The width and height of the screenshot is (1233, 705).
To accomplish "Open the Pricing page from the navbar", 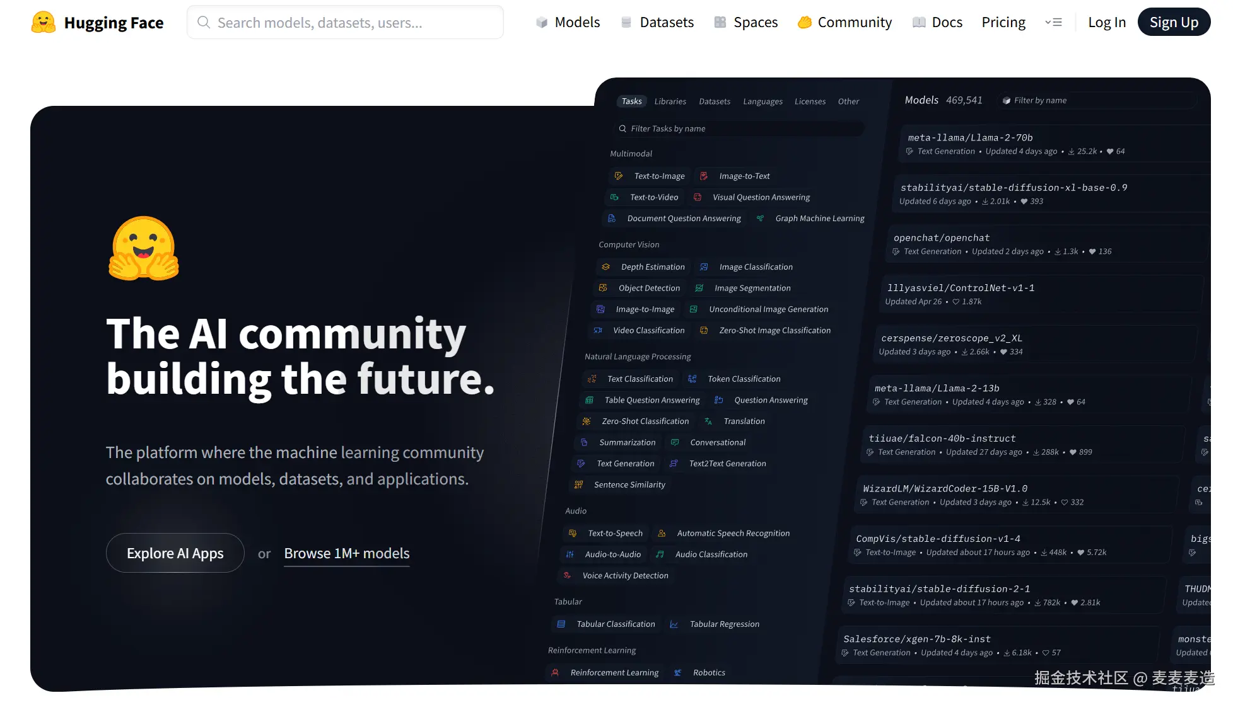I will click(1003, 23).
